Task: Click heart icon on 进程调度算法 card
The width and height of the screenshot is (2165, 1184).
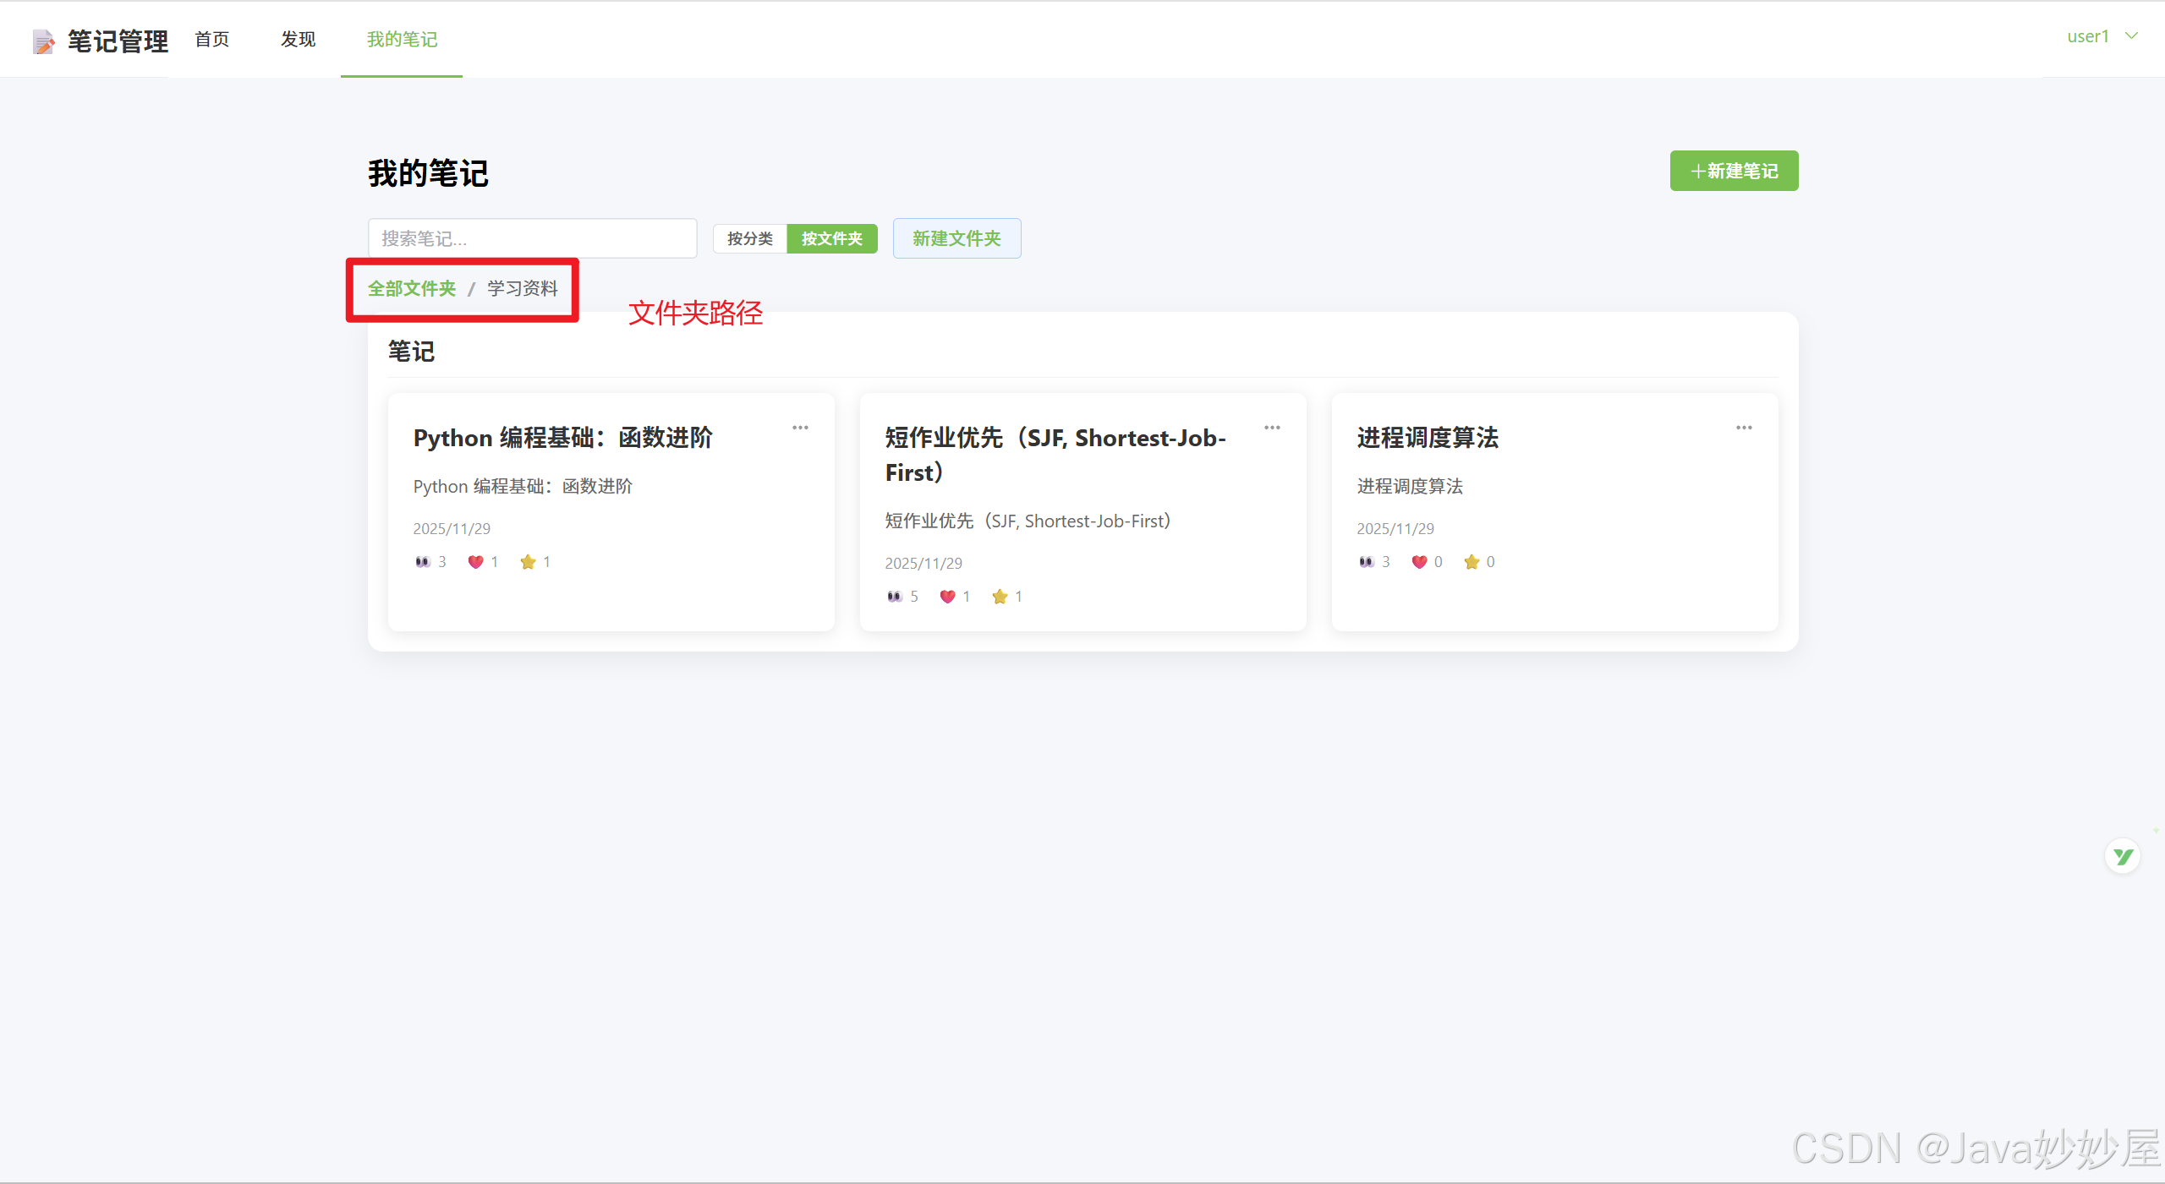Action: [1419, 562]
